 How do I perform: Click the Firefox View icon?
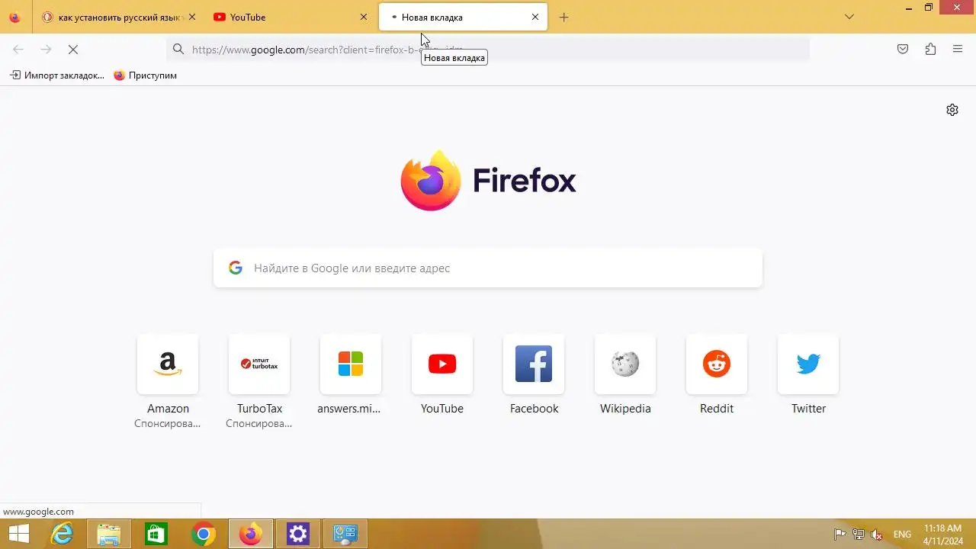14,17
